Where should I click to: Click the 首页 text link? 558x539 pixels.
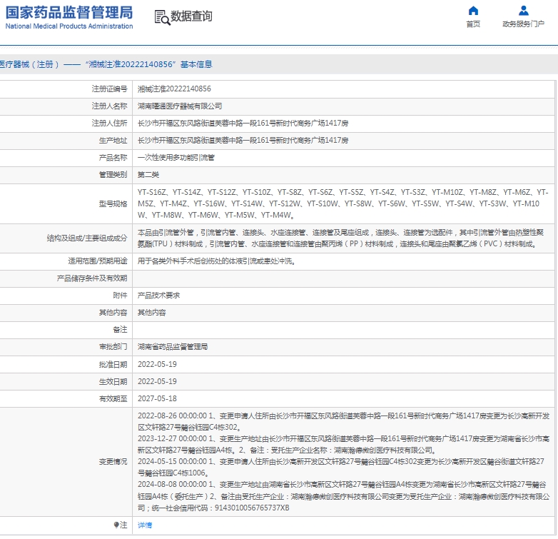click(473, 24)
